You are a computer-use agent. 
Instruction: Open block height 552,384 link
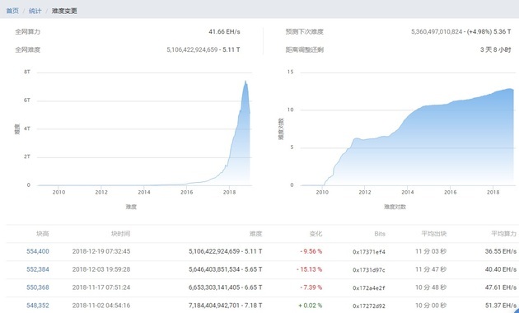coord(38,269)
